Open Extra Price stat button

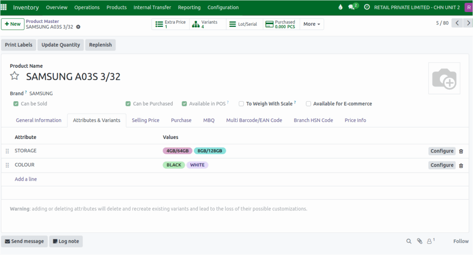pos(170,24)
